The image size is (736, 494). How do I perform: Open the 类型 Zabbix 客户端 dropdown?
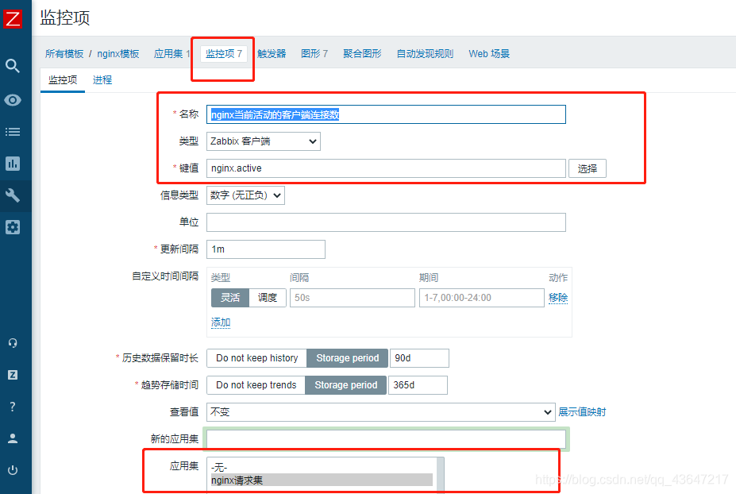(x=264, y=141)
